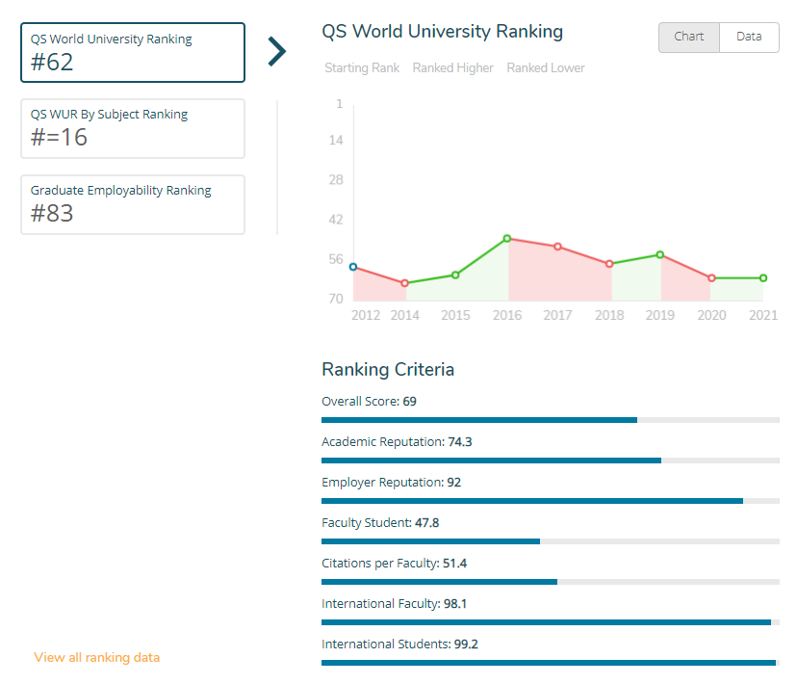This screenshot has width=797, height=684.
Task: Click the 42 y-axis rank label
Action: (336, 220)
